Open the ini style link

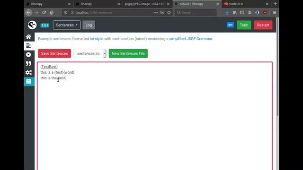point(96,39)
